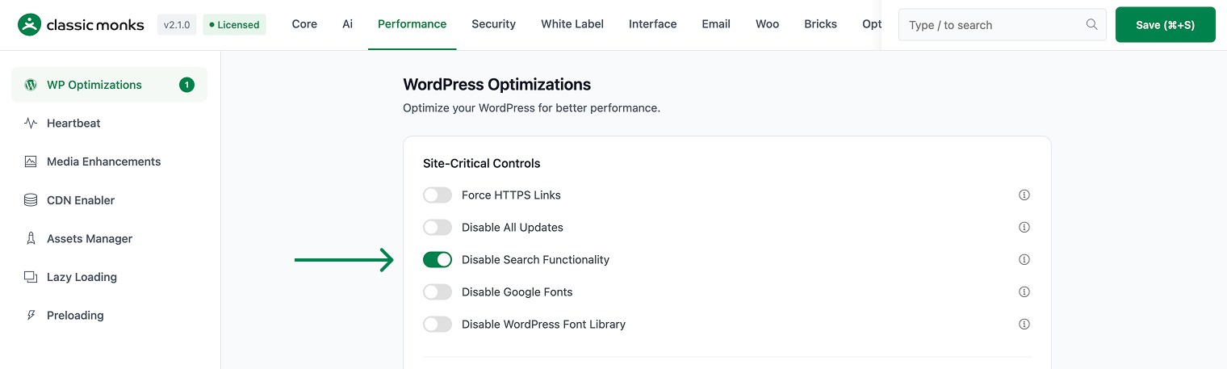1227x369 pixels.
Task: Select the Performance tab
Action: click(412, 24)
